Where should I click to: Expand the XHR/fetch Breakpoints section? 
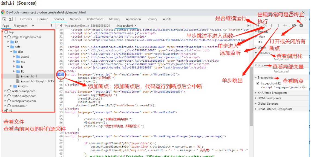tap(281, 93)
